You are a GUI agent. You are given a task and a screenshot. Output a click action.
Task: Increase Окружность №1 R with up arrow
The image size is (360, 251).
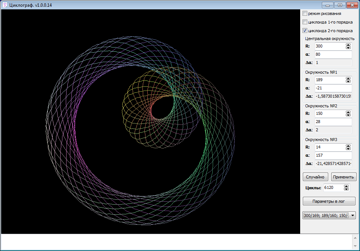[x=348, y=79]
